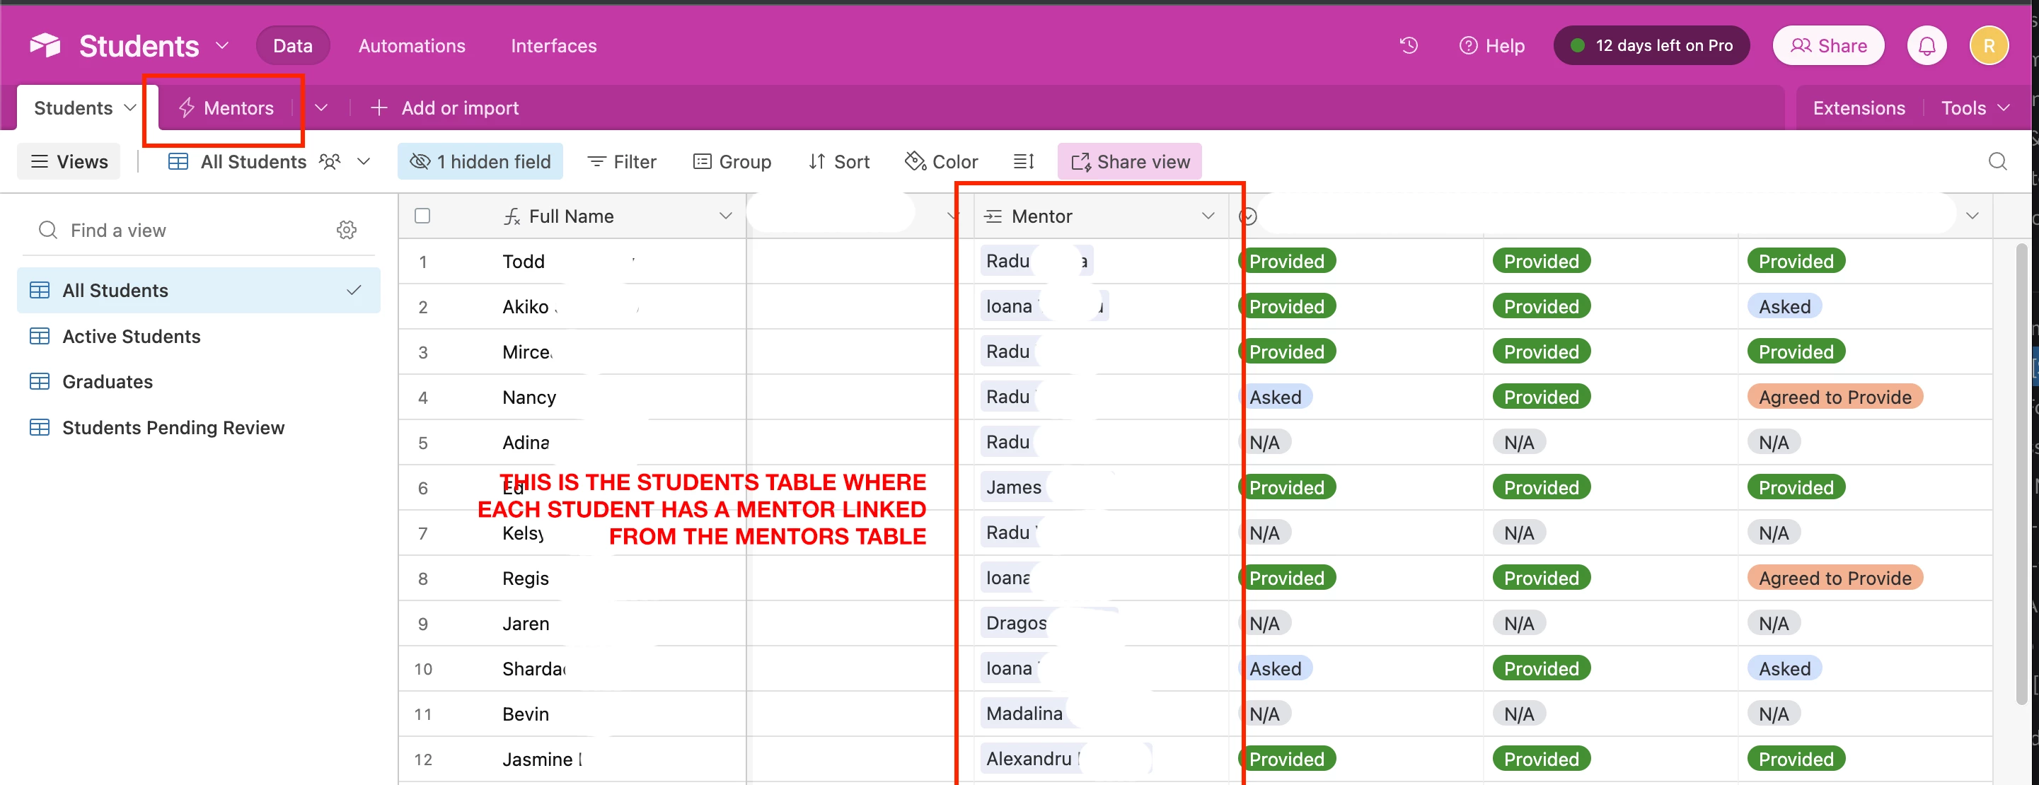Tick the select-all rows checkbox
2039x785 pixels.
(x=422, y=216)
